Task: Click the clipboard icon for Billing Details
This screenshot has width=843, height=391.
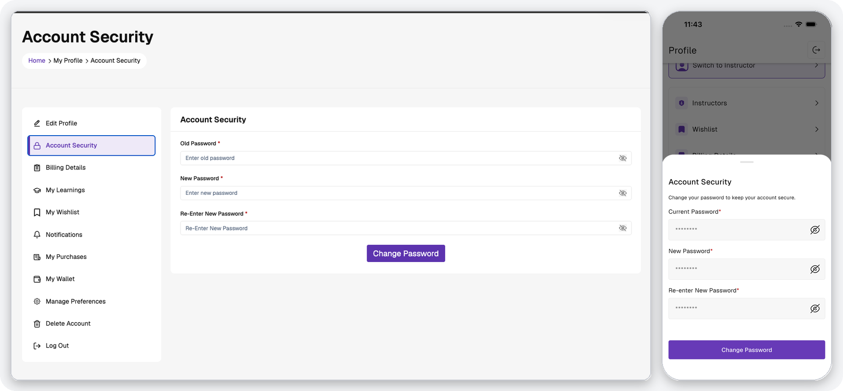Action: coord(37,168)
